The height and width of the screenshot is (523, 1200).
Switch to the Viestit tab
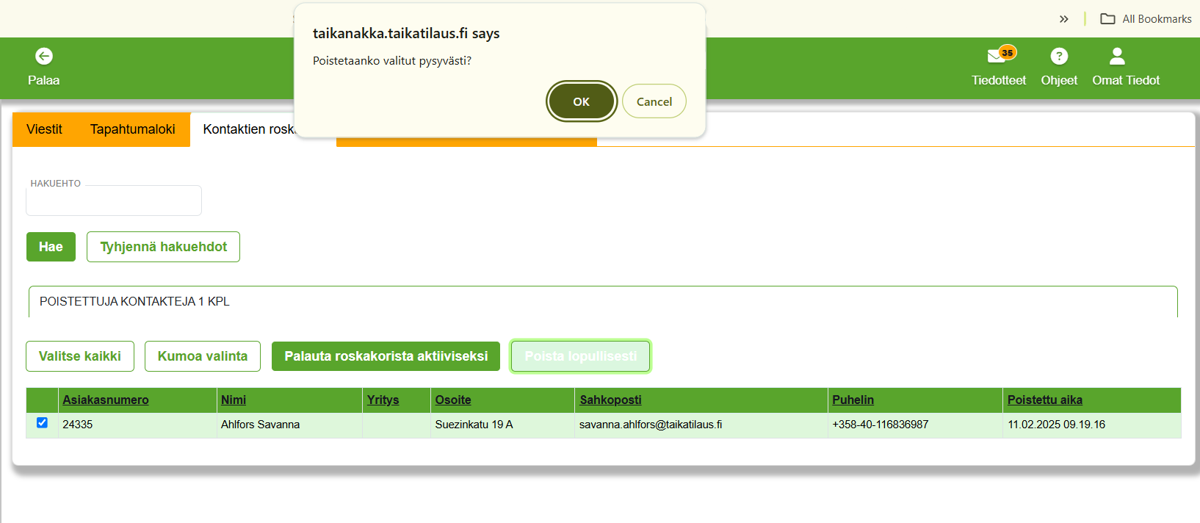(44, 129)
